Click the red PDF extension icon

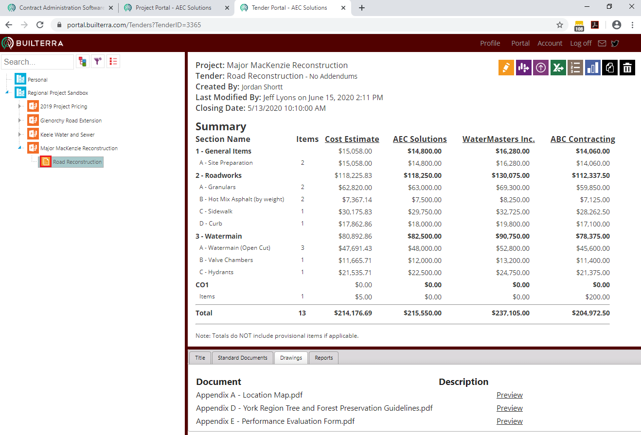(595, 25)
